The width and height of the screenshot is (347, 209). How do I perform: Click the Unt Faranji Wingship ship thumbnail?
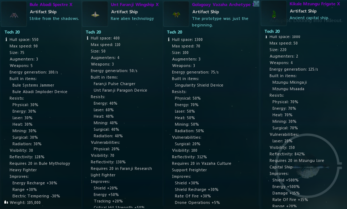click(x=95, y=14)
